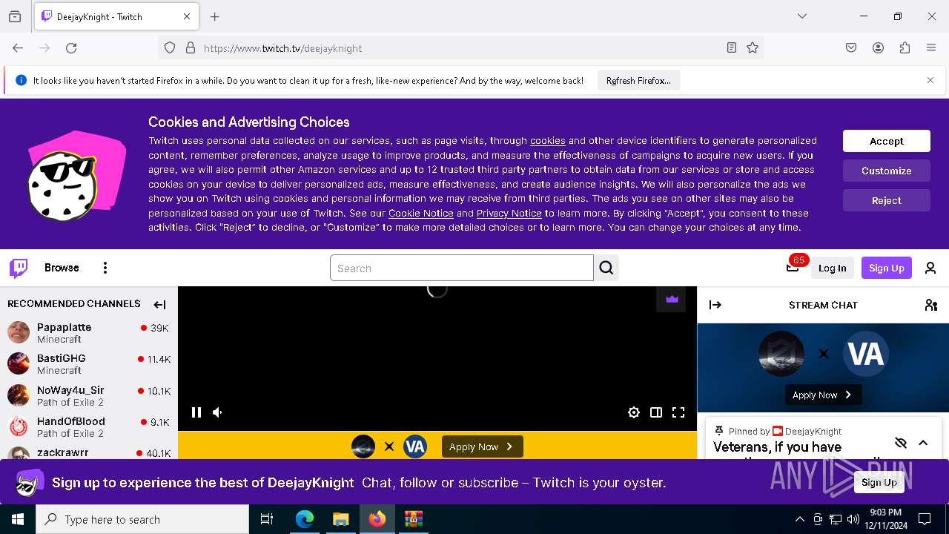
Task: Switch the video to fullscreen
Action: tap(678, 412)
